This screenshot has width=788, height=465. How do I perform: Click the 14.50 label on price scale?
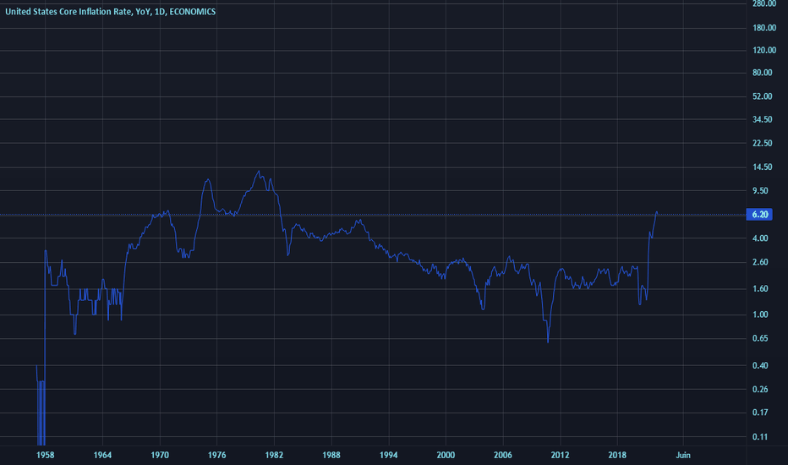763,167
